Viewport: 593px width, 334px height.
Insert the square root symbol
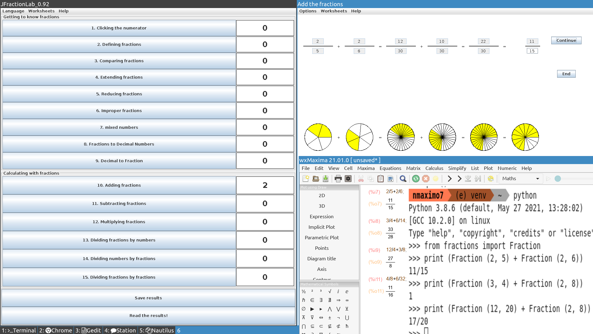pos(330,291)
